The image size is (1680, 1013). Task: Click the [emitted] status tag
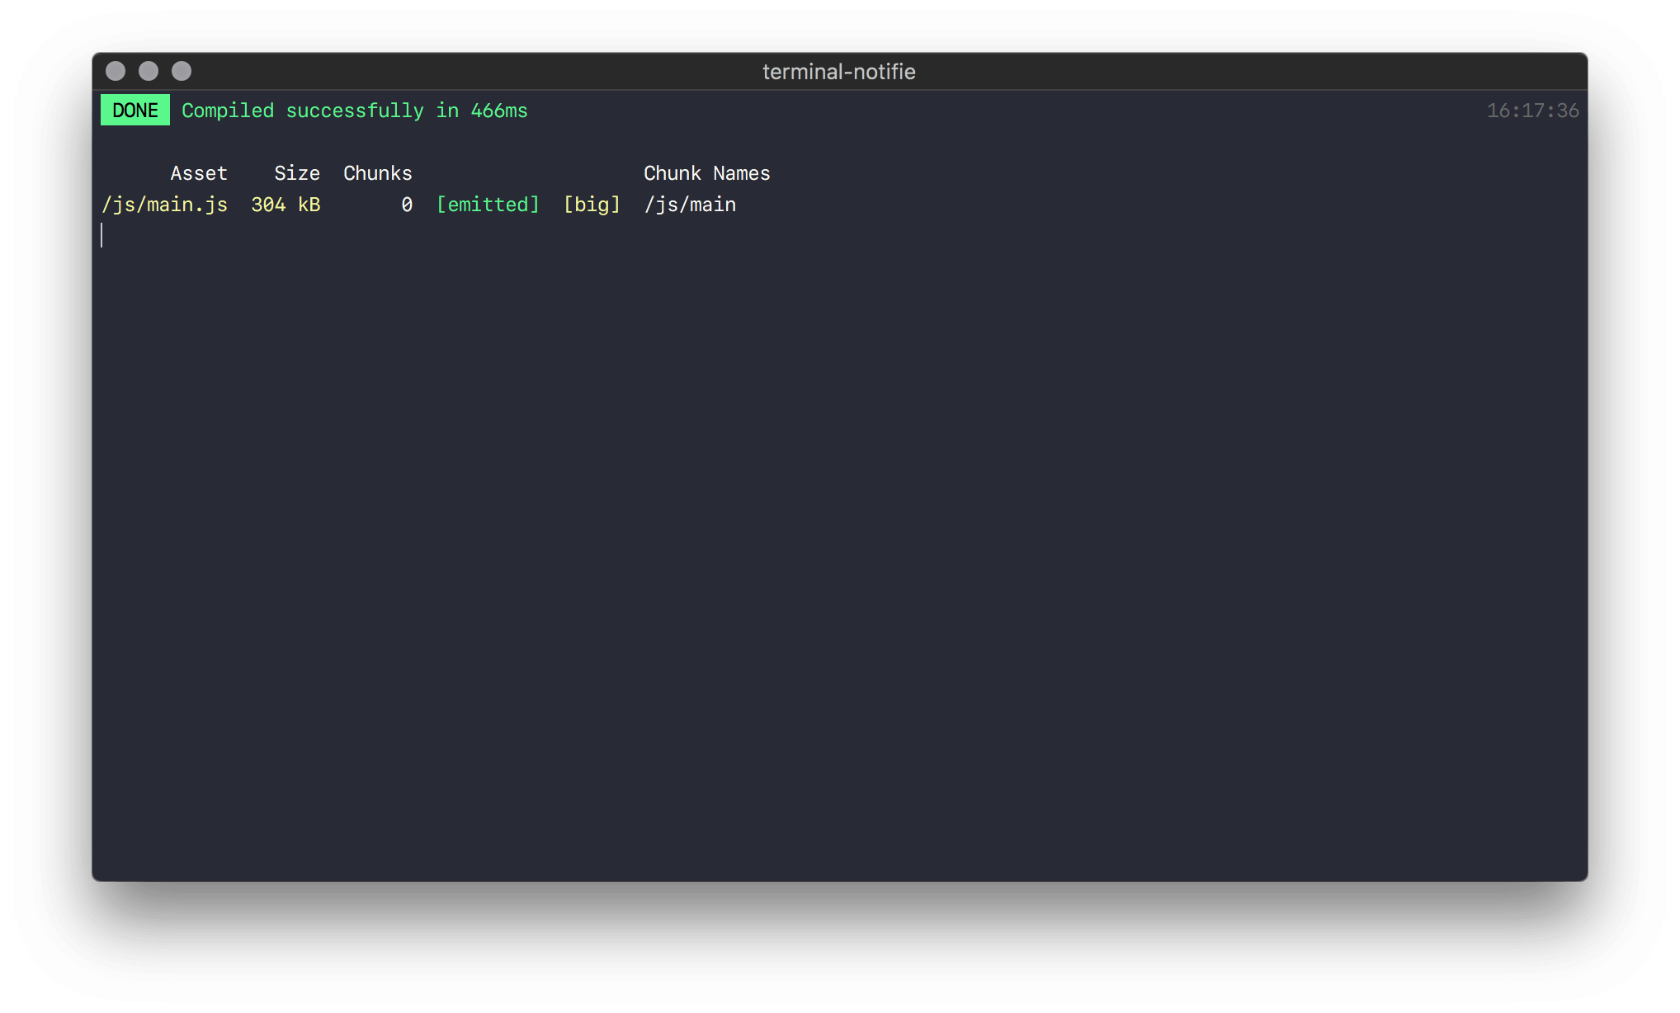pyautogui.click(x=488, y=205)
